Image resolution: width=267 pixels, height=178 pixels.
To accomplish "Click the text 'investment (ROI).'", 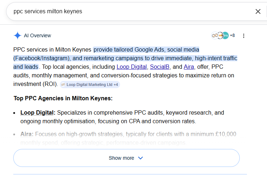I will coord(35,84).
